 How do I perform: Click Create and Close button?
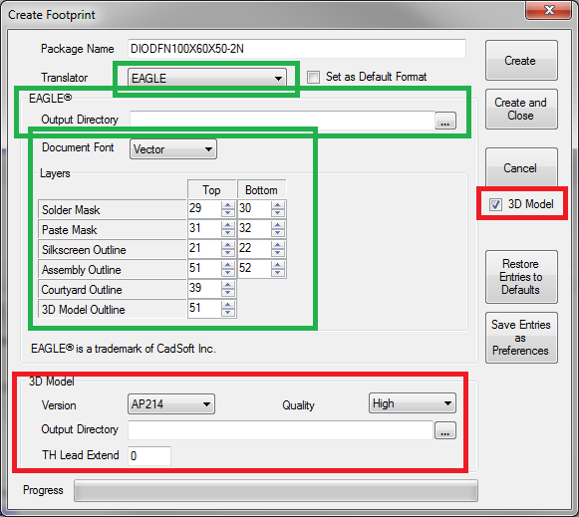[x=521, y=109]
